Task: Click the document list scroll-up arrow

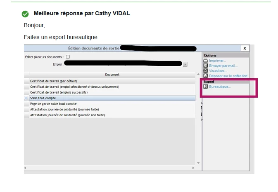Action: click(x=198, y=75)
